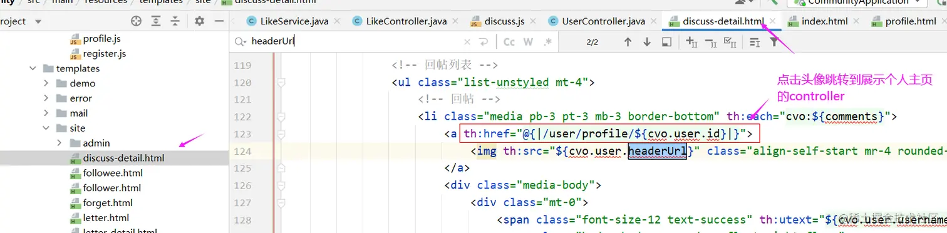Click the media-body div on line 126
This screenshot has height=233, width=947.
(523, 185)
